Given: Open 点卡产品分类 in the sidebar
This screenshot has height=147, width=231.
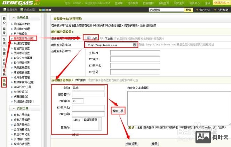Looking at the screenshot, I should pos(22,115).
